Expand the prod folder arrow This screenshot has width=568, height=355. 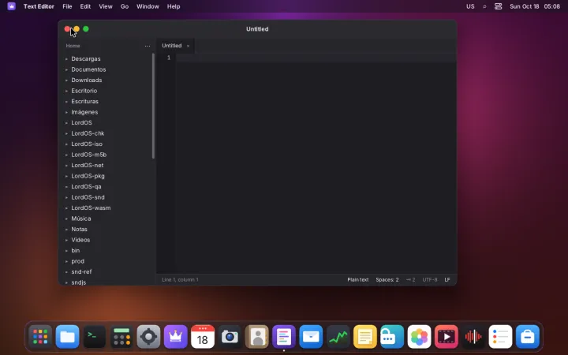pos(66,261)
